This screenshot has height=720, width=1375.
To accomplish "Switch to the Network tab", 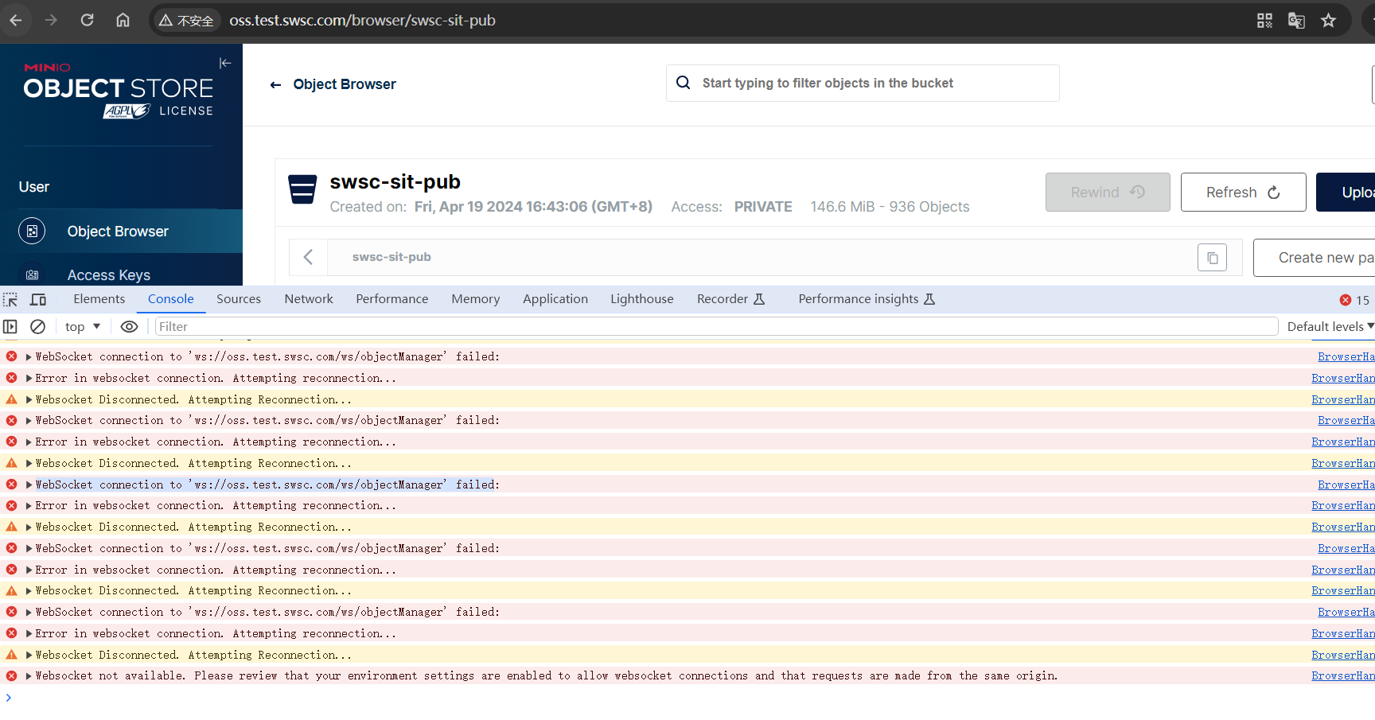I will [309, 299].
